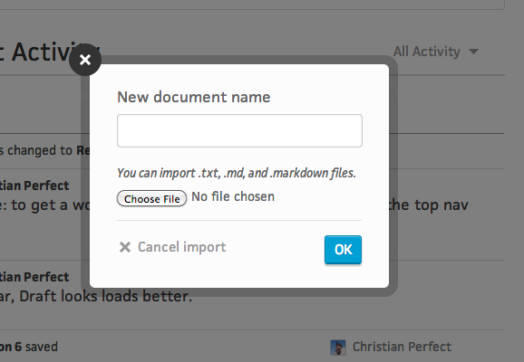Image resolution: width=524 pixels, height=362 pixels.
Task: Close the import dialog with round X icon
Action: pos(85,60)
